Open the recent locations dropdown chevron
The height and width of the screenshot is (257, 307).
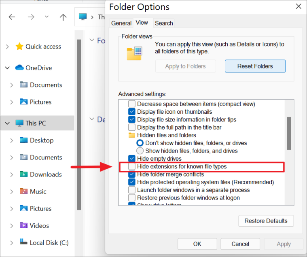point(47,17)
